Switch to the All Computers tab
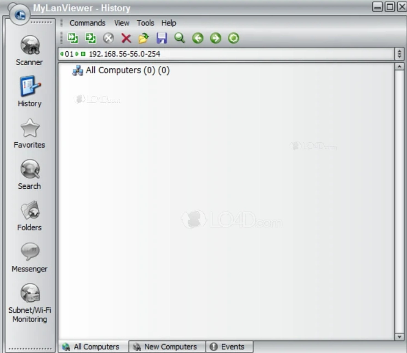 [94, 347]
